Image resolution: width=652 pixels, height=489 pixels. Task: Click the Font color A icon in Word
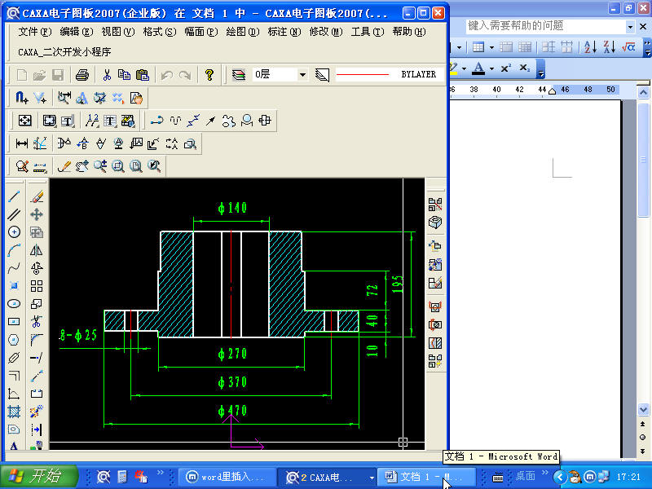pos(479,68)
